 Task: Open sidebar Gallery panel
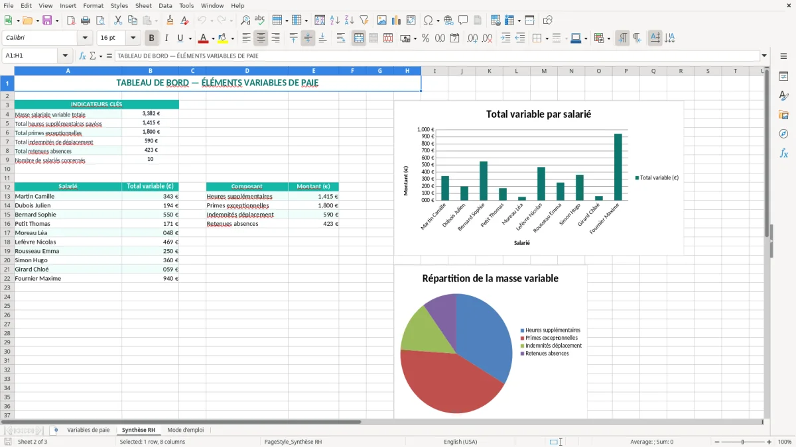(x=783, y=115)
